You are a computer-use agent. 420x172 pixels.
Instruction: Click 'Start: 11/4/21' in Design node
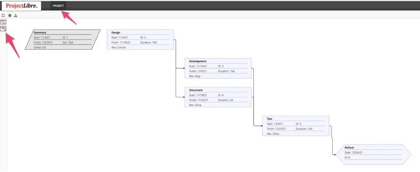tap(120, 38)
